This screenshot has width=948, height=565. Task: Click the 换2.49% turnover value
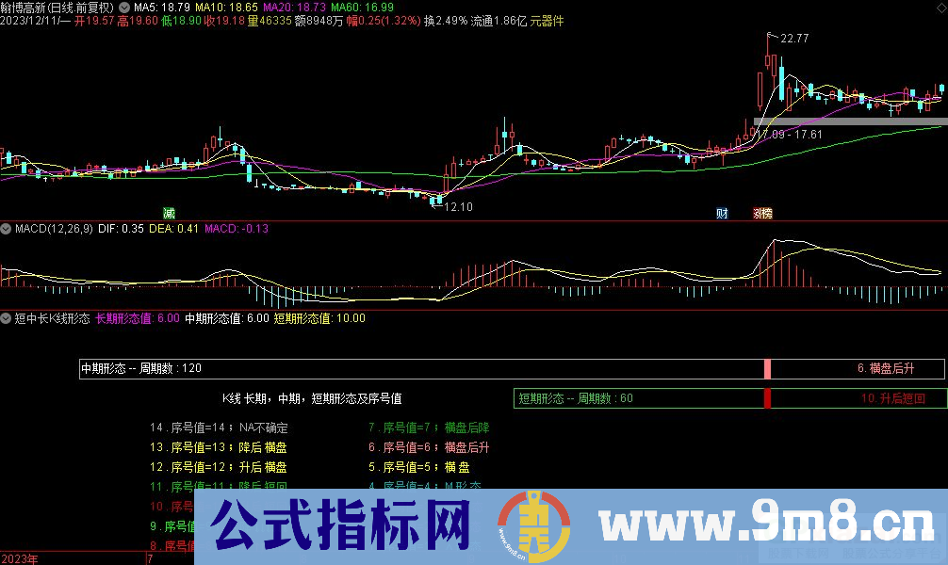pyautogui.click(x=446, y=21)
